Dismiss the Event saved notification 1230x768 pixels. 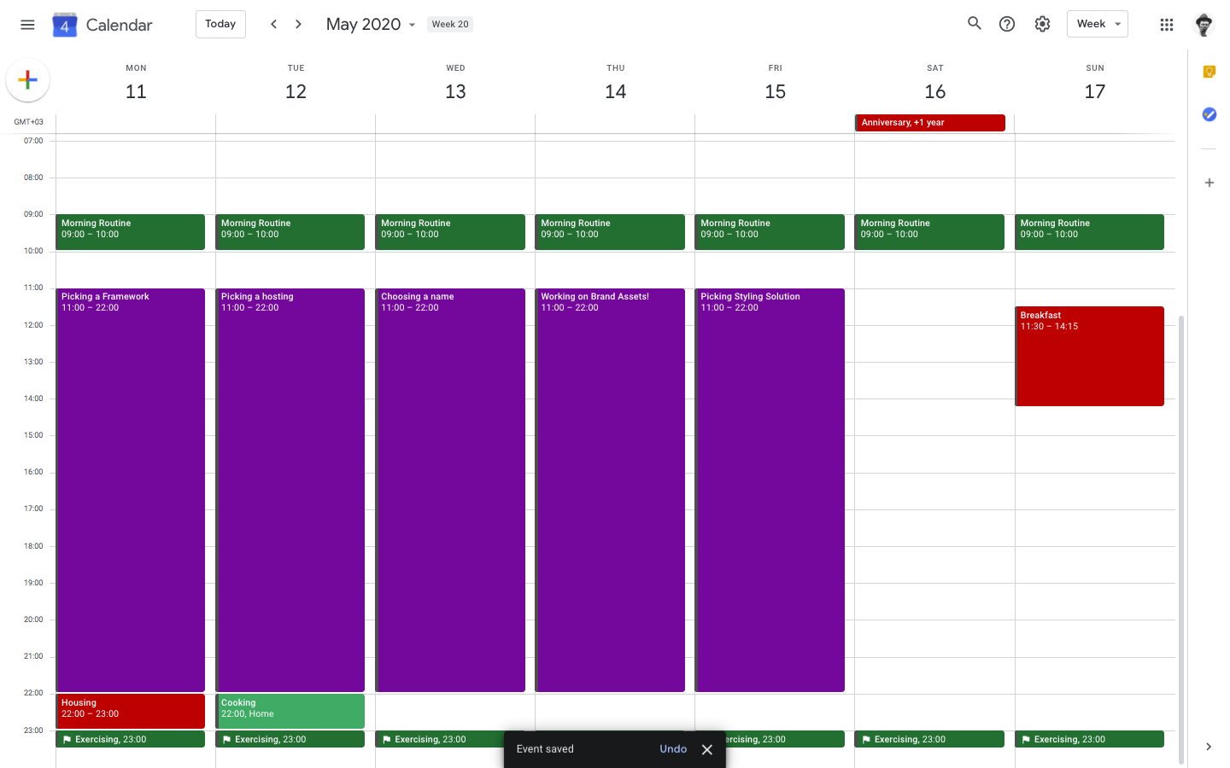(x=706, y=748)
